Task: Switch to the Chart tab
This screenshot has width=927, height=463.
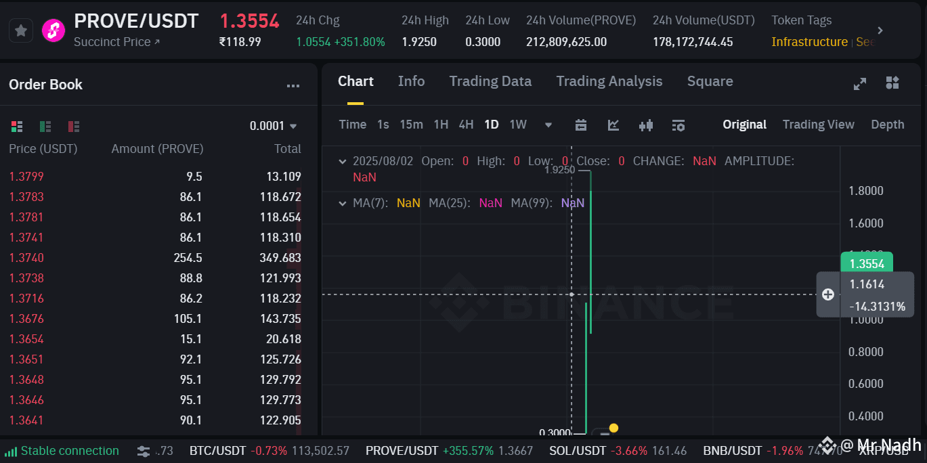Action: [x=355, y=81]
